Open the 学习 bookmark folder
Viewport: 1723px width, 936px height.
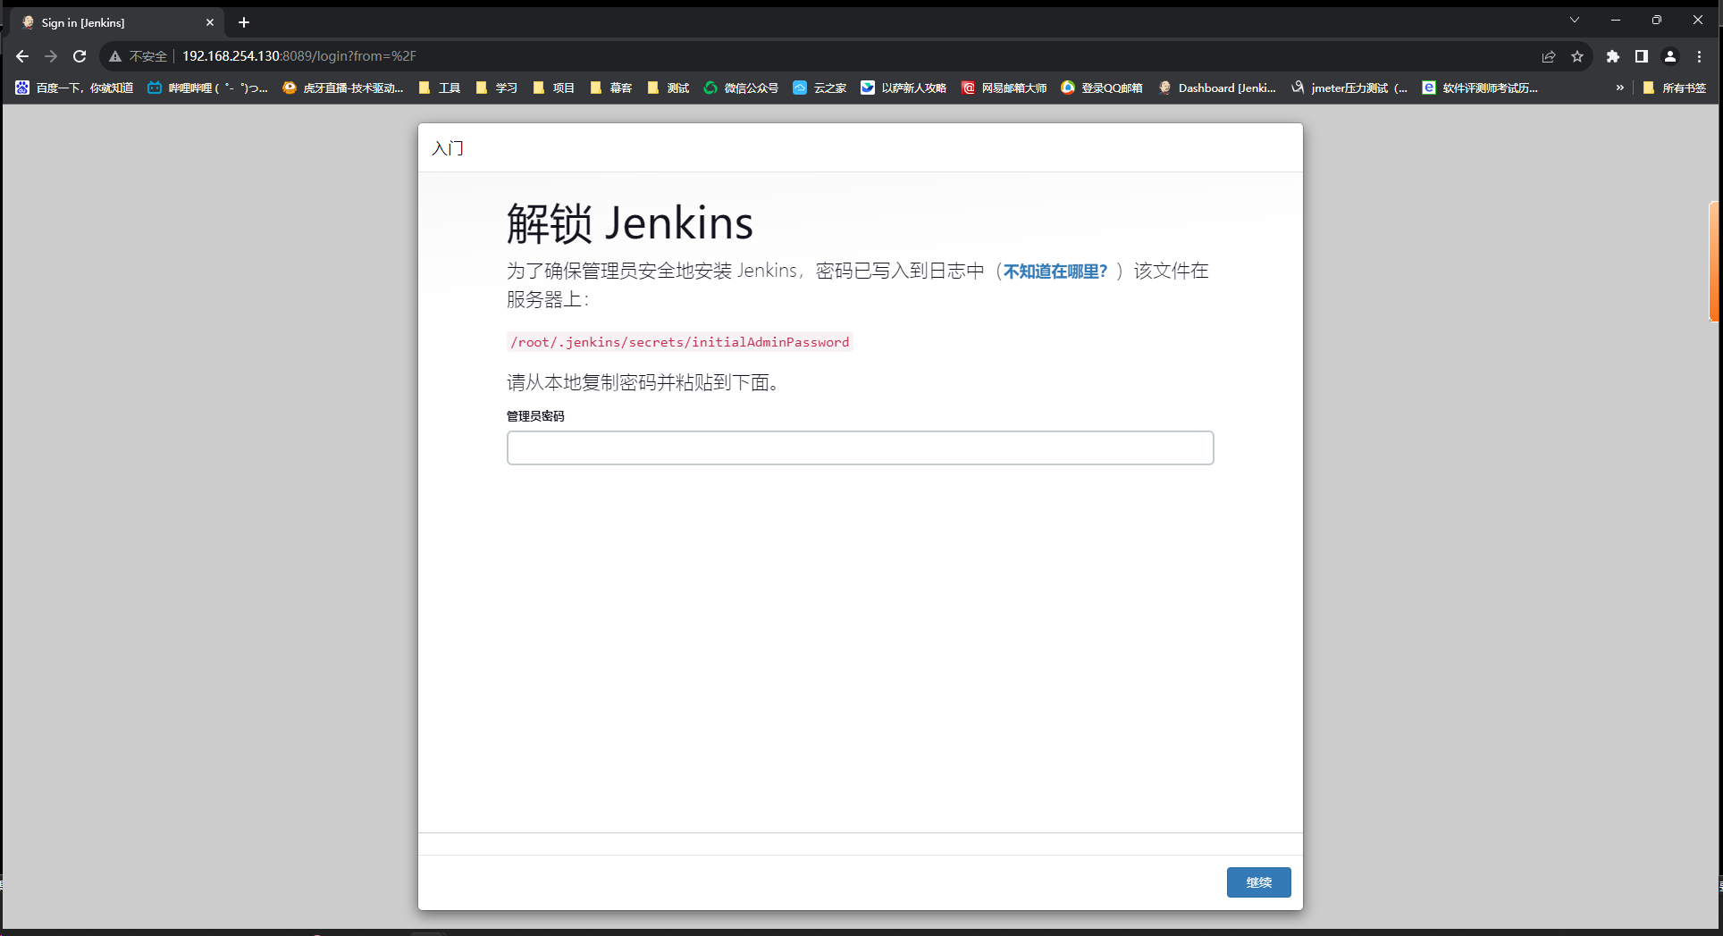click(x=496, y=88)
